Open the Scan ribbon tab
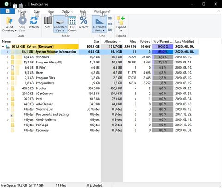 37,11
